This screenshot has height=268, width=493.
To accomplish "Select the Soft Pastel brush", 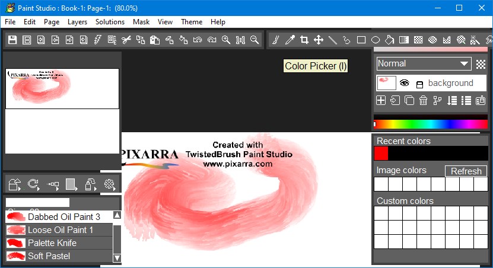I will point(59,256).
